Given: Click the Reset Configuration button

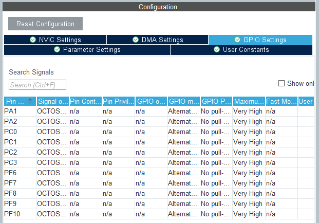Looking at the screenshot, I should (x=45, y=24).
